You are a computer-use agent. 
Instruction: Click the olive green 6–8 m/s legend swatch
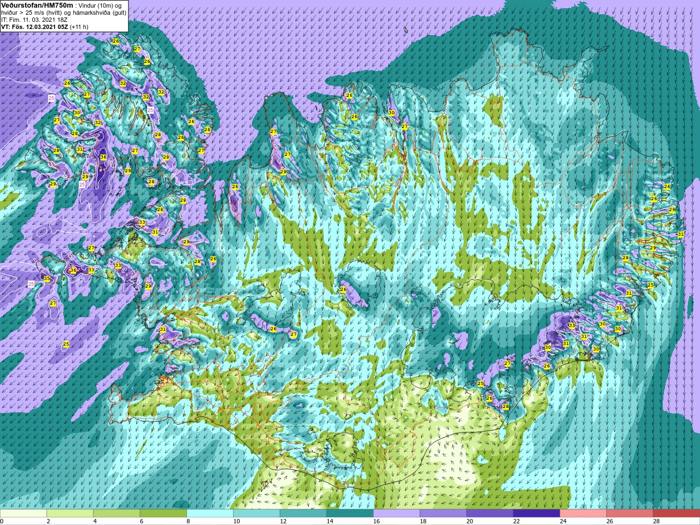(x=163, y=514)
